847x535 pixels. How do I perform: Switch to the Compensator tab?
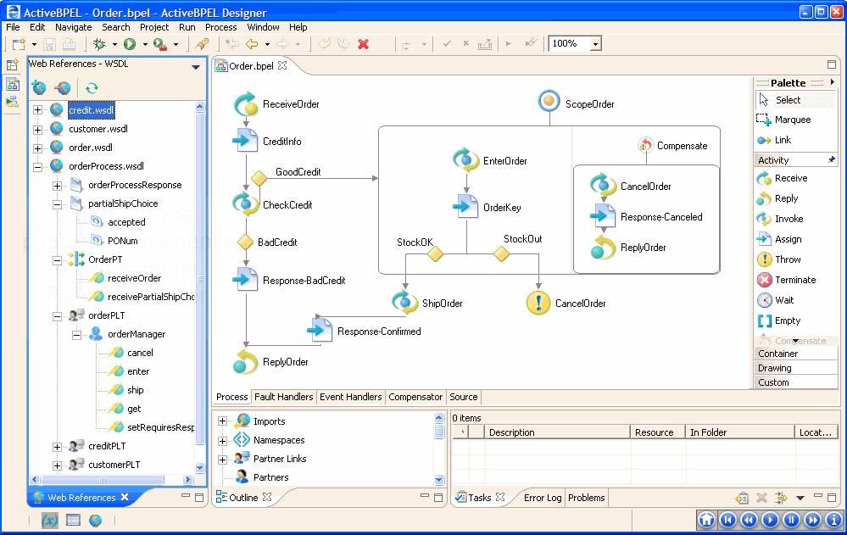[415, 397]
